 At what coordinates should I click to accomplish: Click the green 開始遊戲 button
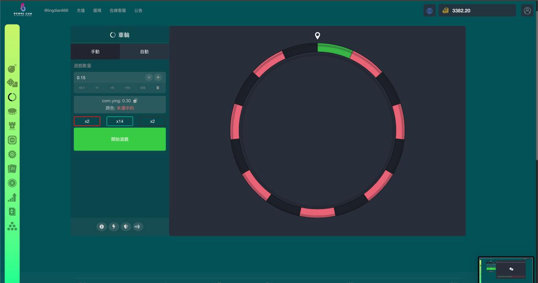[120, 139]
